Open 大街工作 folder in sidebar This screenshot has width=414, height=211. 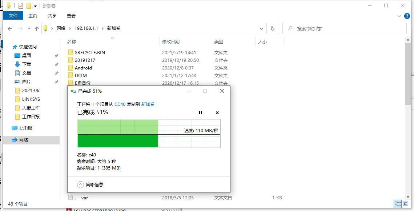[x=31, y=108]
